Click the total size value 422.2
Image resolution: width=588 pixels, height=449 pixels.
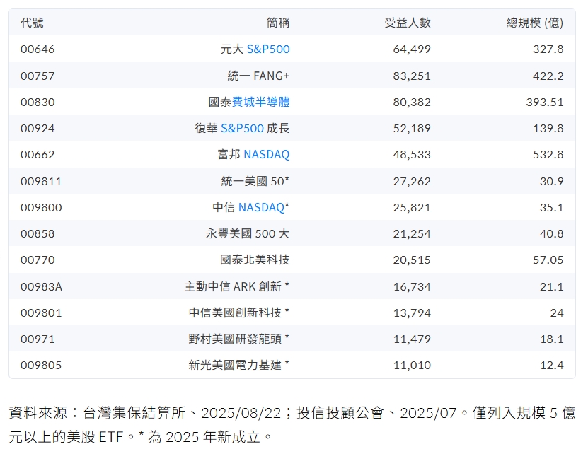[x=548, y=76]
